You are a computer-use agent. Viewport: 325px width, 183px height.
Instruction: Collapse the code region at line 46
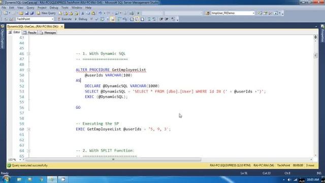(28, 54)
